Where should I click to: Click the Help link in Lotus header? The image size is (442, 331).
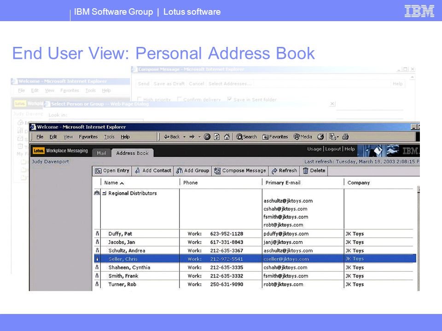coord(349,149)
